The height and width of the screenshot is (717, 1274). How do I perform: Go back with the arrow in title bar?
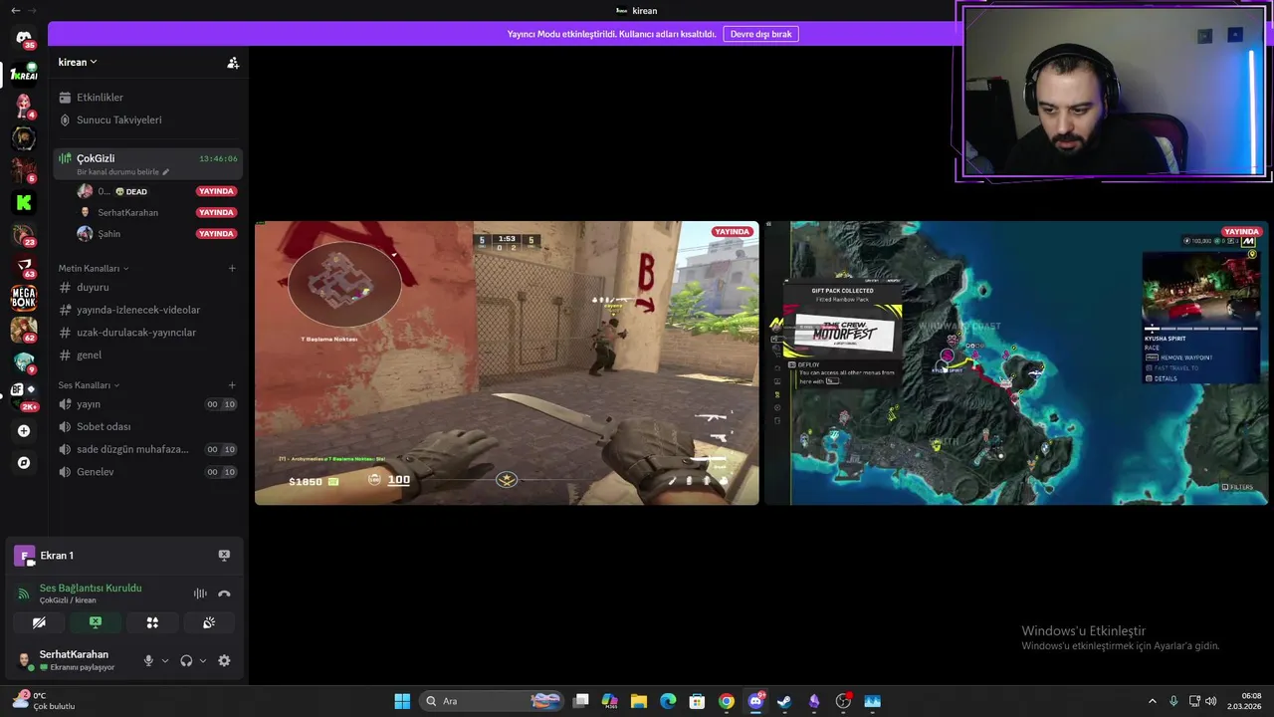coord(15,10)
